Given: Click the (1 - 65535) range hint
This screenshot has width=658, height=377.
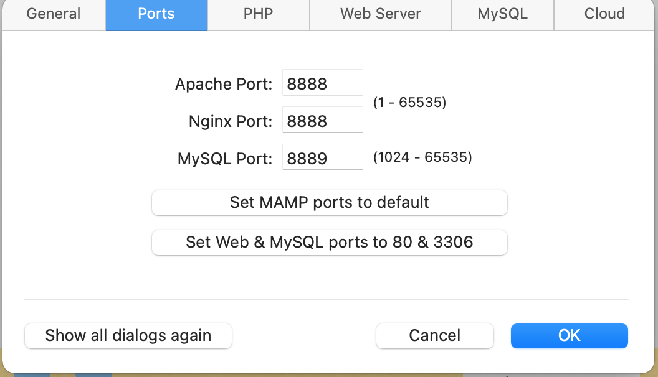Looking at the screenshot, I should tap(409, 103).
